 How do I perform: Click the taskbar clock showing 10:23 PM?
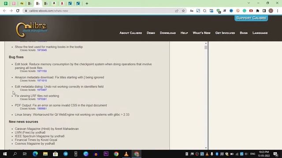click(x=264, y=154)
